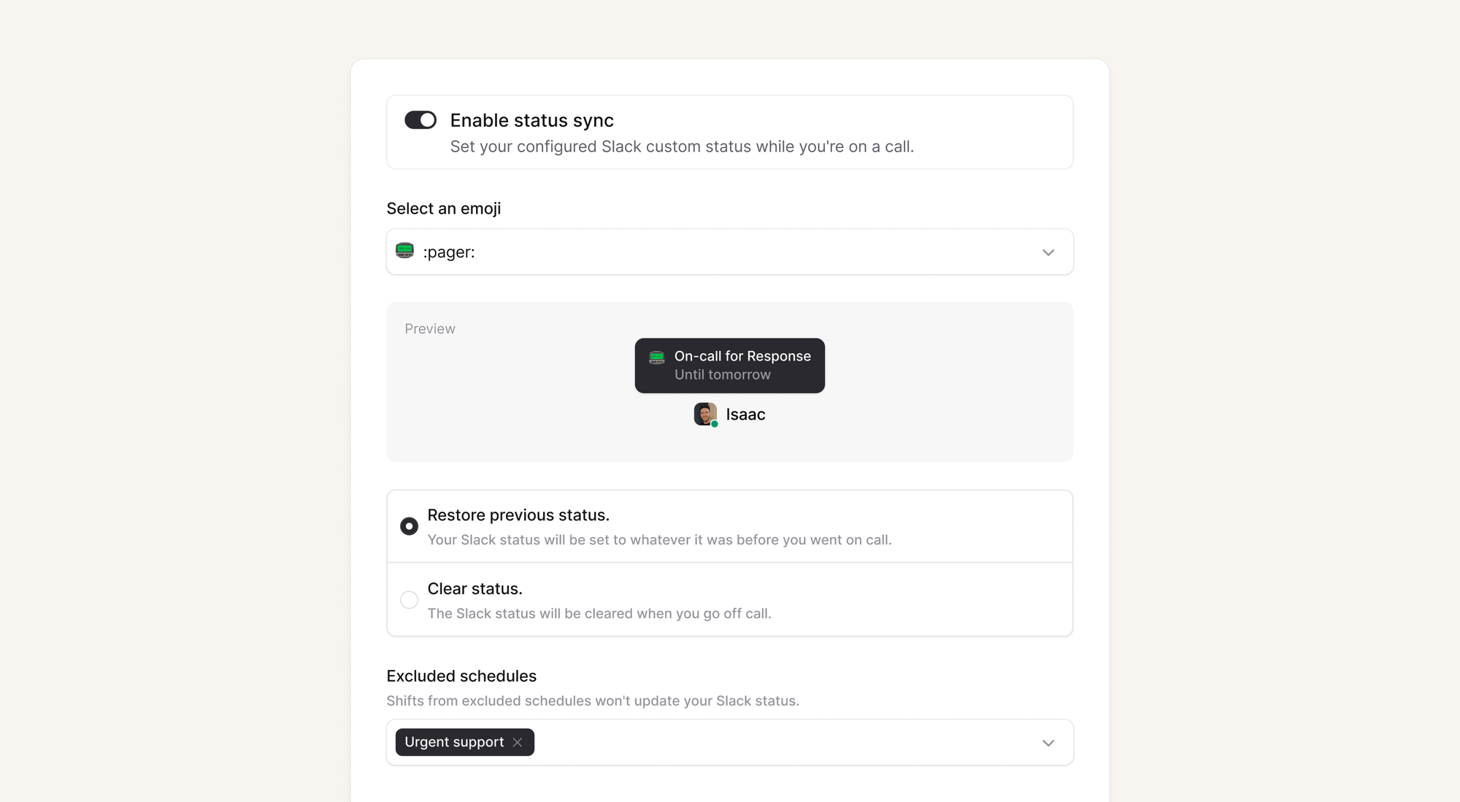Viewport: 1460px width, 802px height.
Task: Remove the Urgent support tag
Action: click(x=518, y=742)
